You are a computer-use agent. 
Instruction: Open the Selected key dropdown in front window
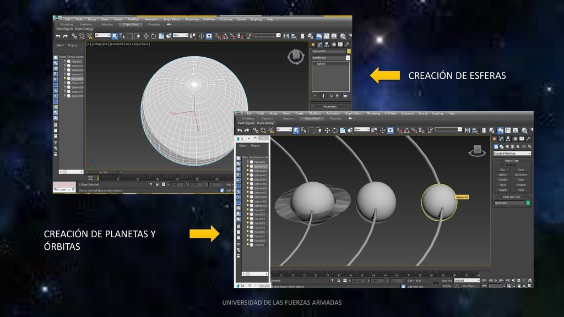[467, 280]
